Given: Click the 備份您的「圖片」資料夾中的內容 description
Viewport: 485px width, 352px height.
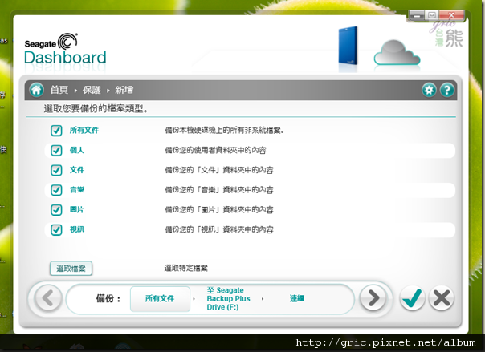Looking at the screenshot, I should tap(219, 210).
